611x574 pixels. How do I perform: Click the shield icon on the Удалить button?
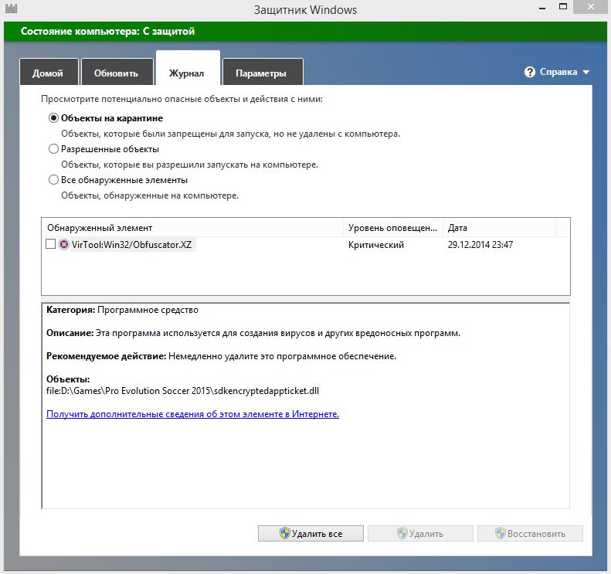point(402,534)
